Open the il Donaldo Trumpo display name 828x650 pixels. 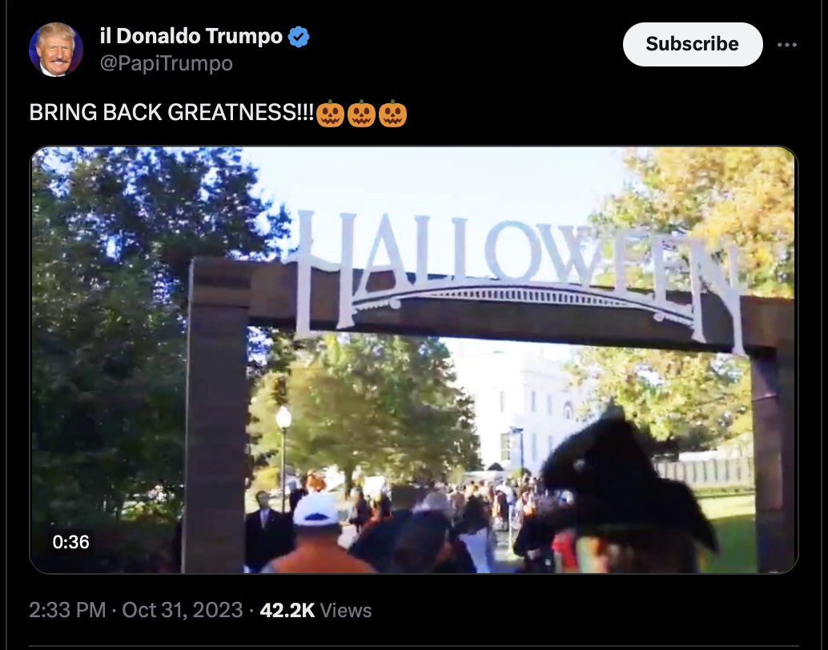click(191, 36)
